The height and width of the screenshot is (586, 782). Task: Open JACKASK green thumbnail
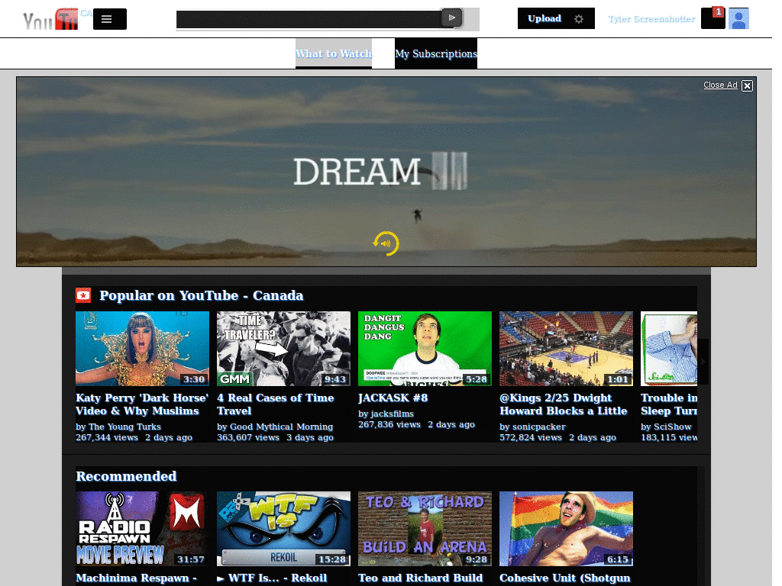coord(425,349)
